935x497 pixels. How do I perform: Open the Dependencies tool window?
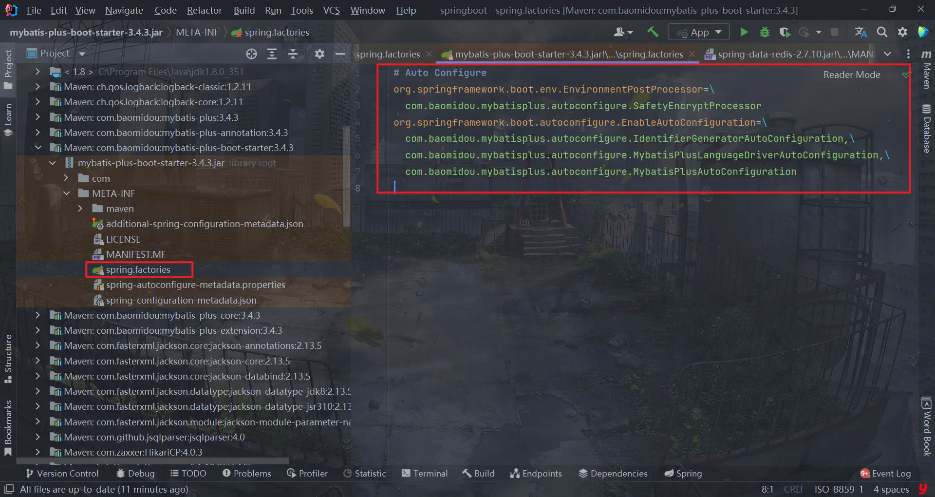pos(613,473)
